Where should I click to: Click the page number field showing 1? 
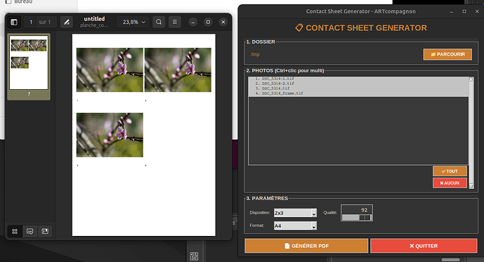click(31, 22)
